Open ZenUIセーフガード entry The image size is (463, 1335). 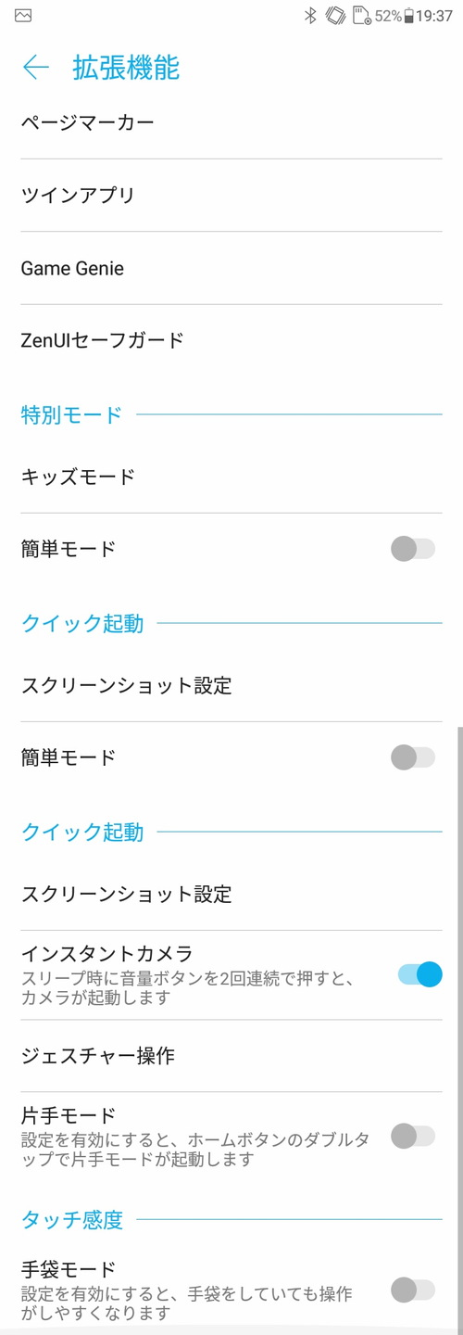coord(231,340)
